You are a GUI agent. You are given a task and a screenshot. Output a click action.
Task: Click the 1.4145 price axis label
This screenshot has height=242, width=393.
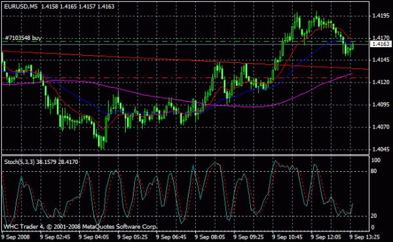coord(381,60)
